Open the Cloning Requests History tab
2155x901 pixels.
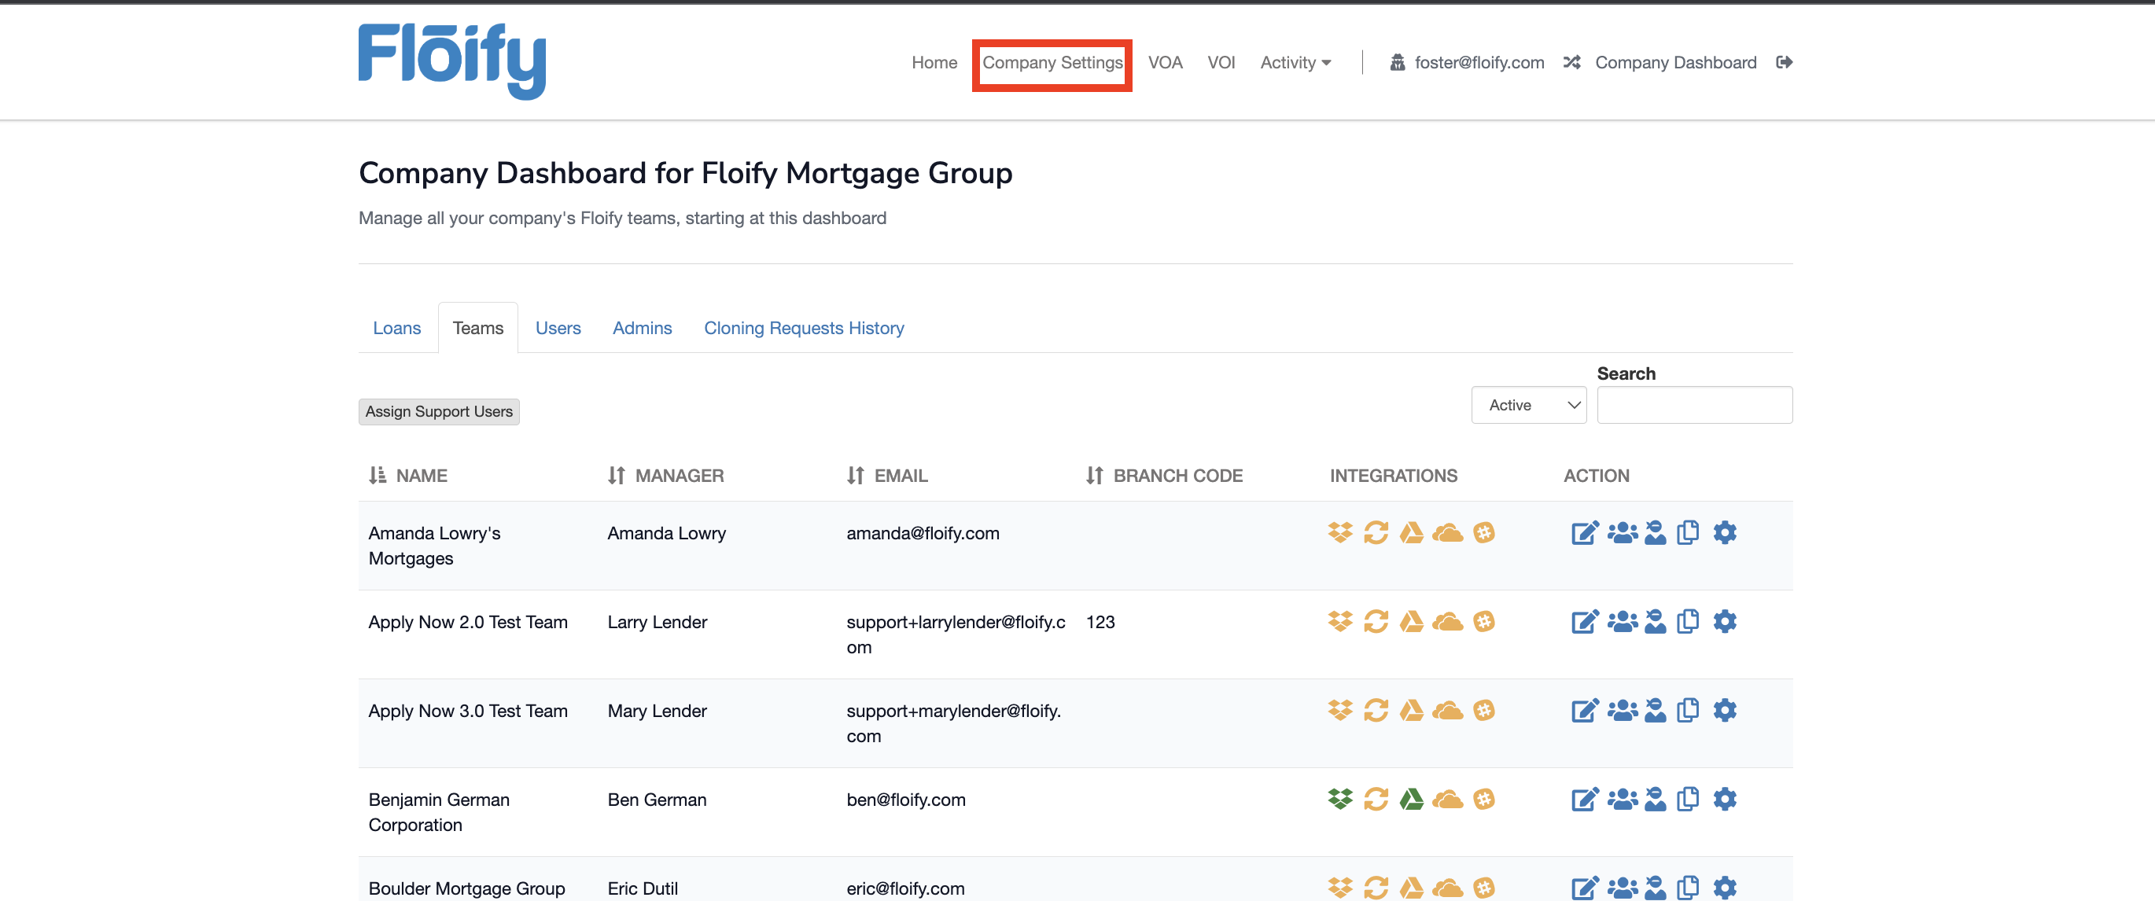(804, 327)
